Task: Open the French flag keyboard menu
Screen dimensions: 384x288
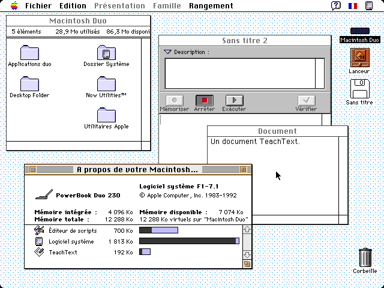Action: [353, 5]
